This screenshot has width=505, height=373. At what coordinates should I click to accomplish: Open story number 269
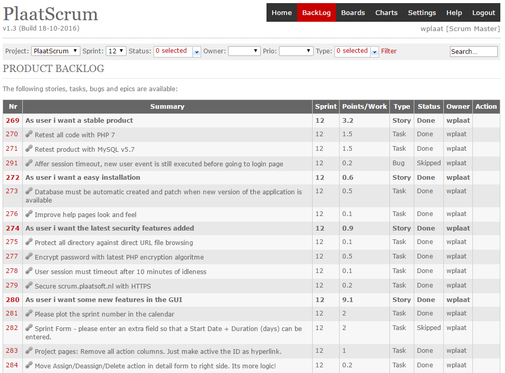[x=12, y=120]
